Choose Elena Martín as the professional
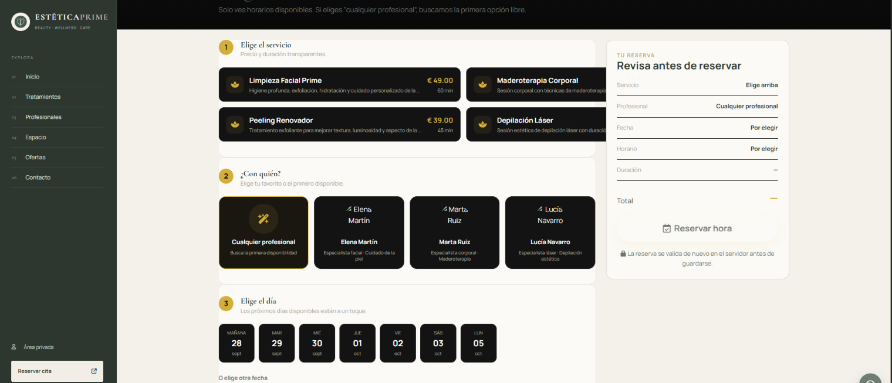 click(x=359, y=232)
